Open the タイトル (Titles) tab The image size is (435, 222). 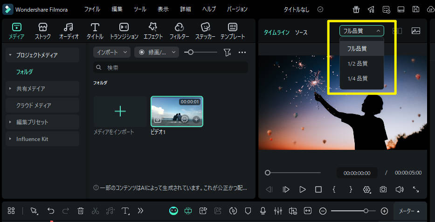click(x=95, y=31)
